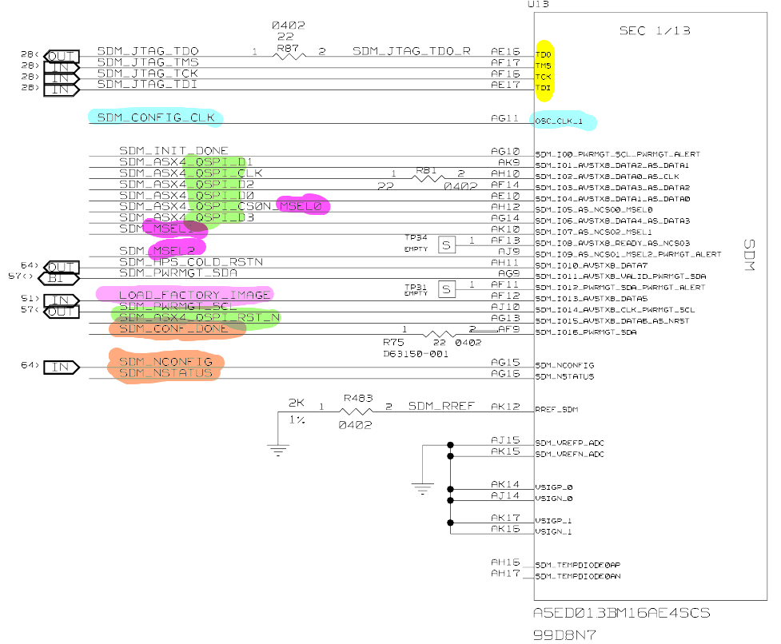
Task: Select the SDM_PWRMGT_SDA net label
Action: click(177, 272)
